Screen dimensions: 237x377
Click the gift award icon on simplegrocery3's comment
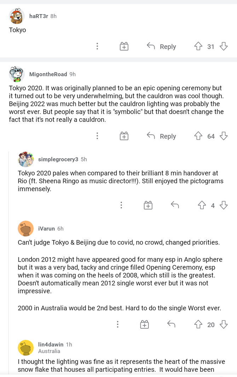(148, 205)
